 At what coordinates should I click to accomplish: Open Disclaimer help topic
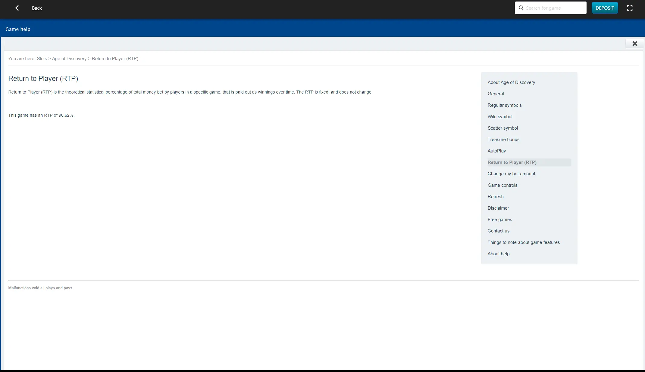[x=498, y=208]
